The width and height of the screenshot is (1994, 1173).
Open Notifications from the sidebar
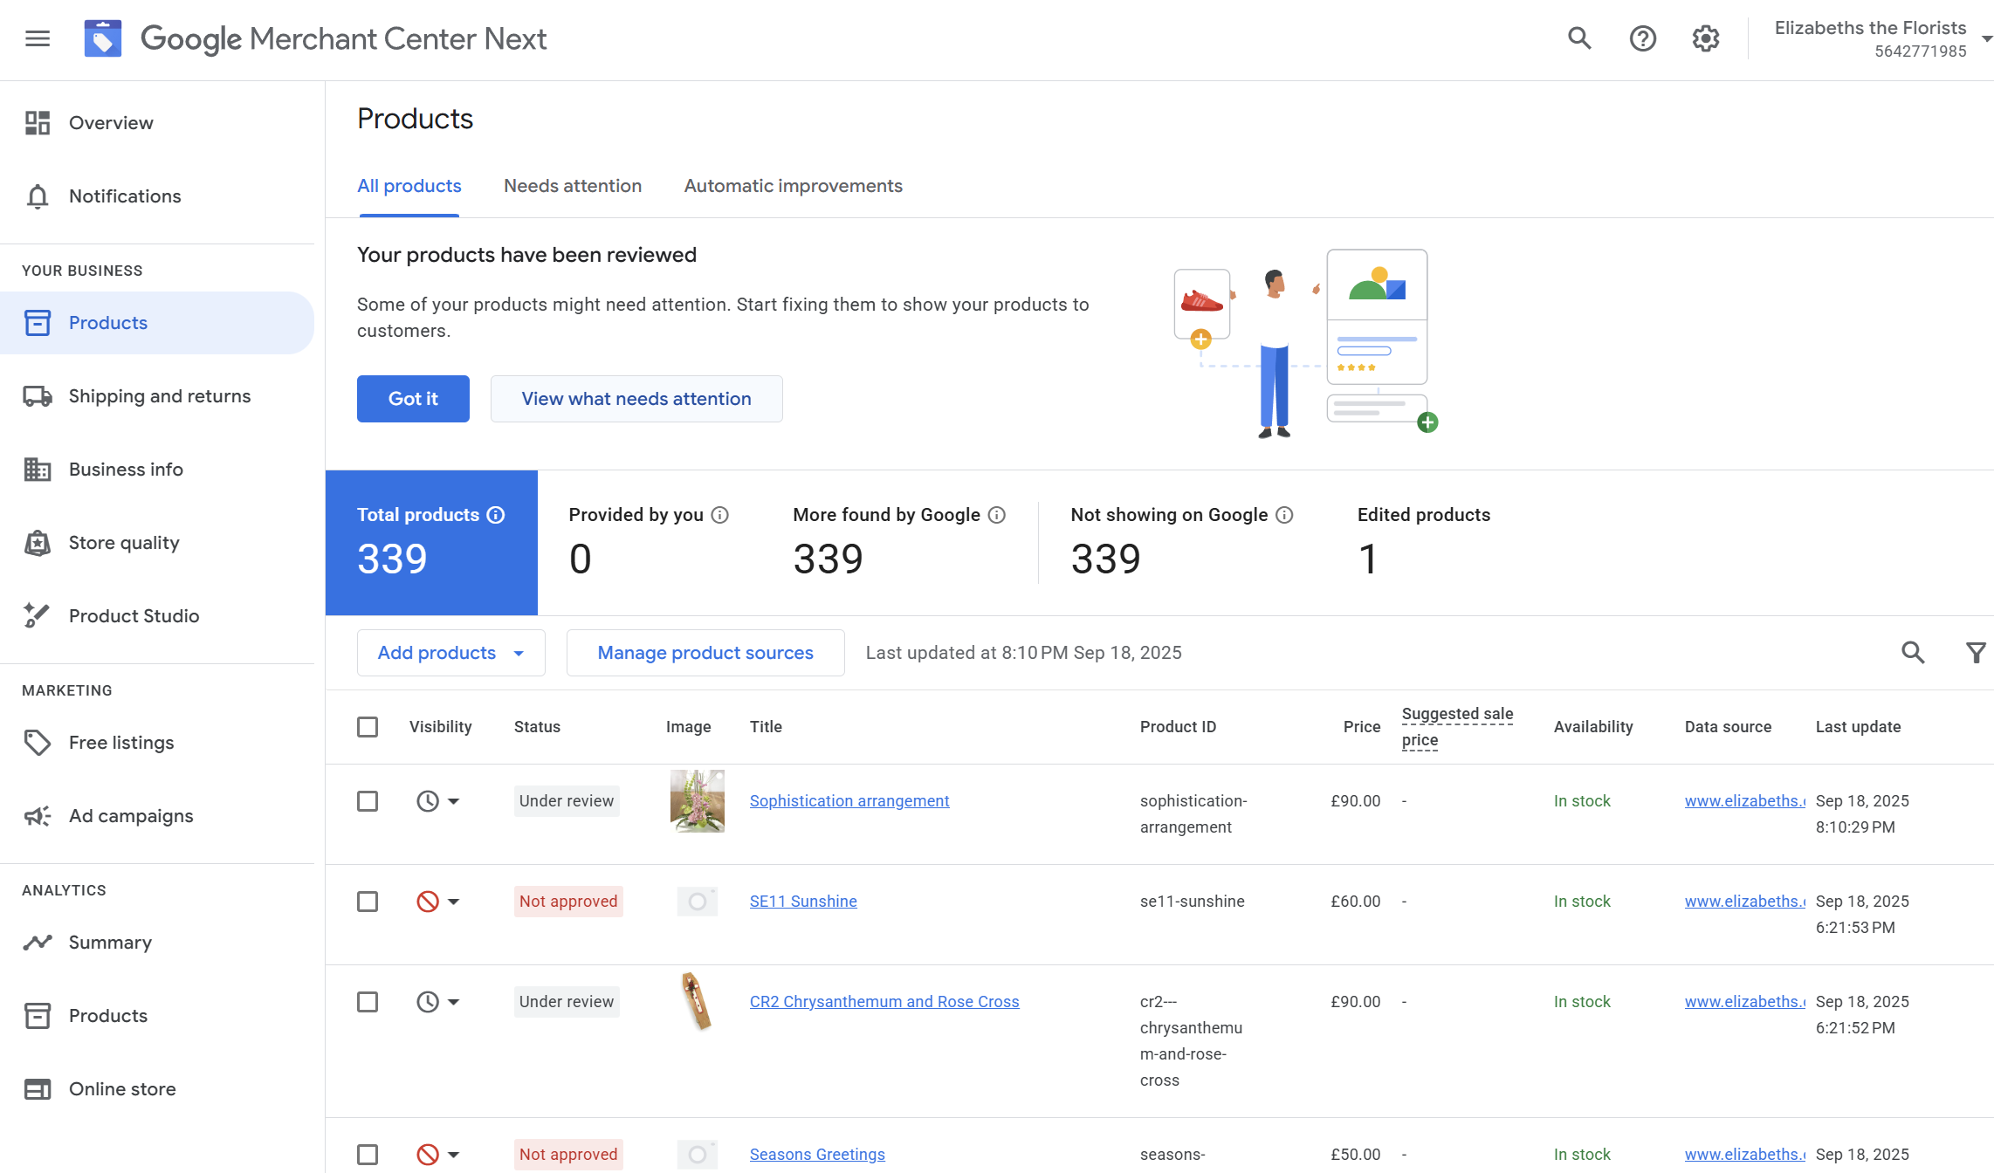pos(125,196)
